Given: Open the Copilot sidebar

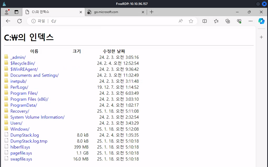Looking at the screenshot, I should [261, 21].
